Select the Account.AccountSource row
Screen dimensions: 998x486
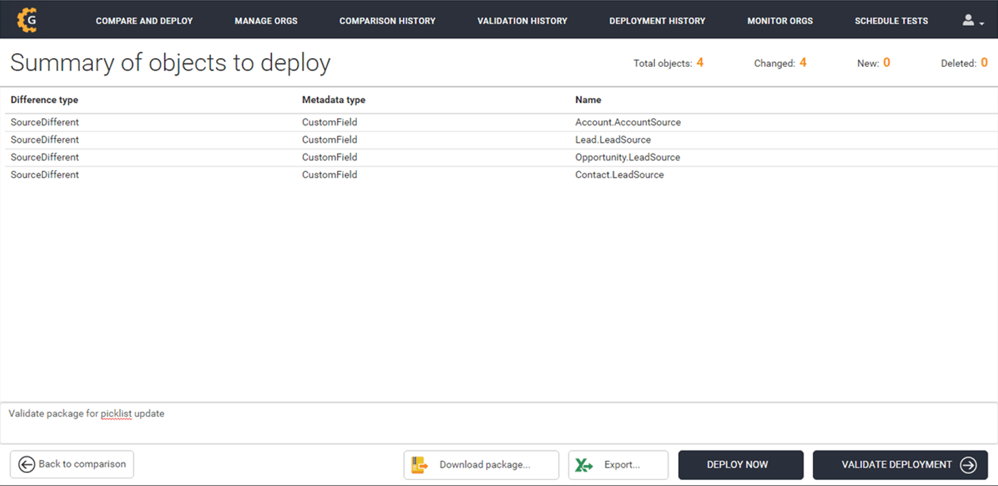[628, 122]
